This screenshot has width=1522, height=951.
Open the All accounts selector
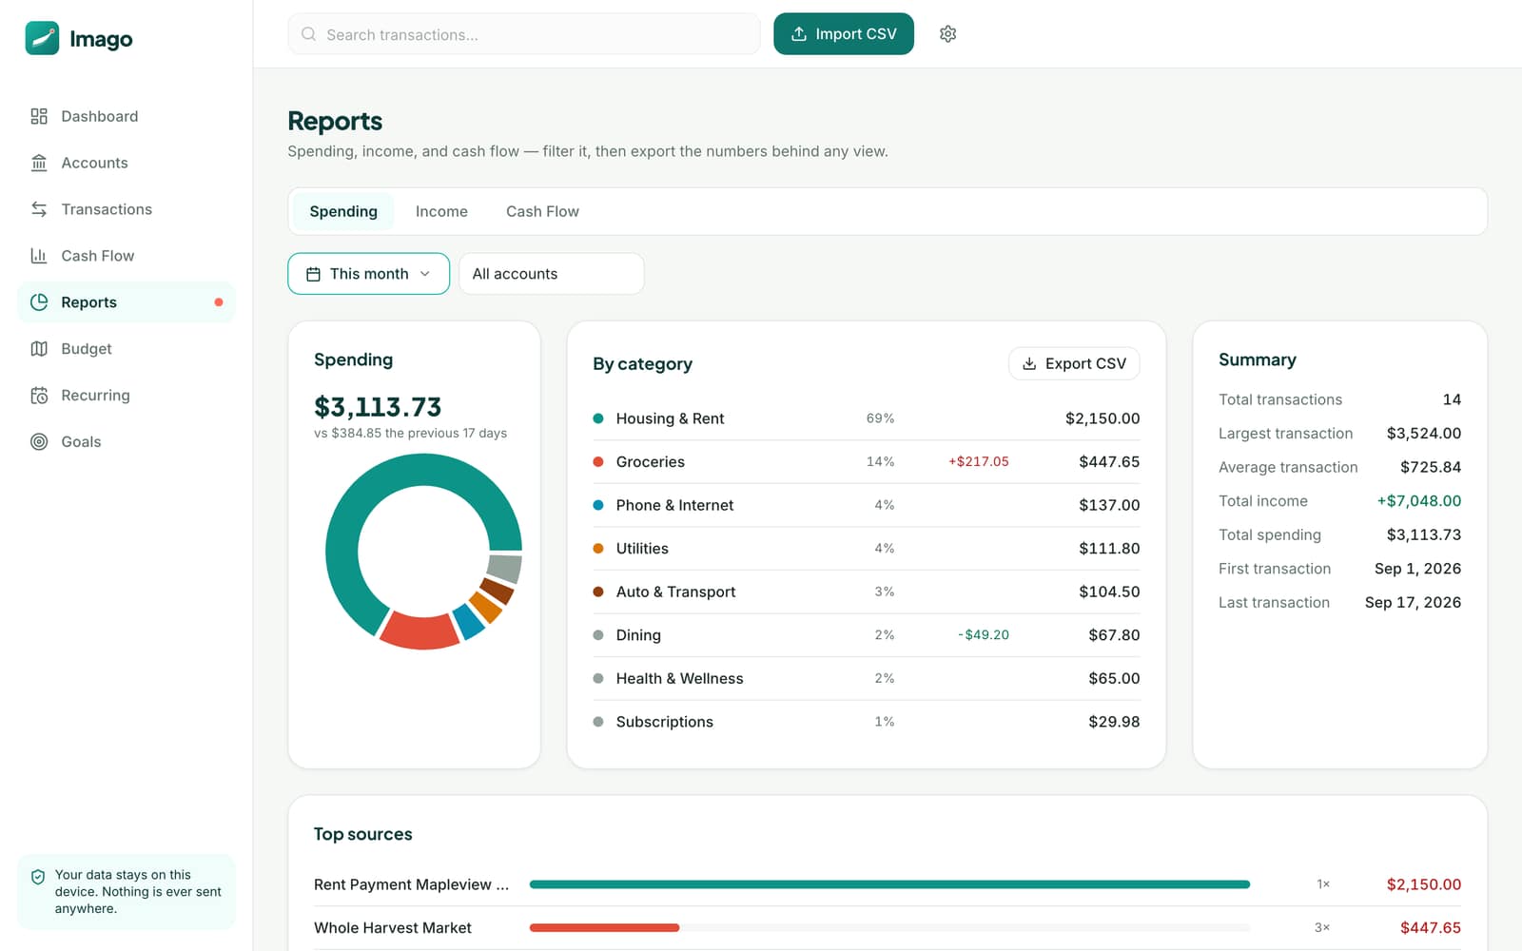point(552,274)
